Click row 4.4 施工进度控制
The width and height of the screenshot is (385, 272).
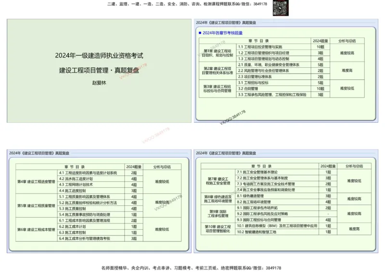click(91, 191)
